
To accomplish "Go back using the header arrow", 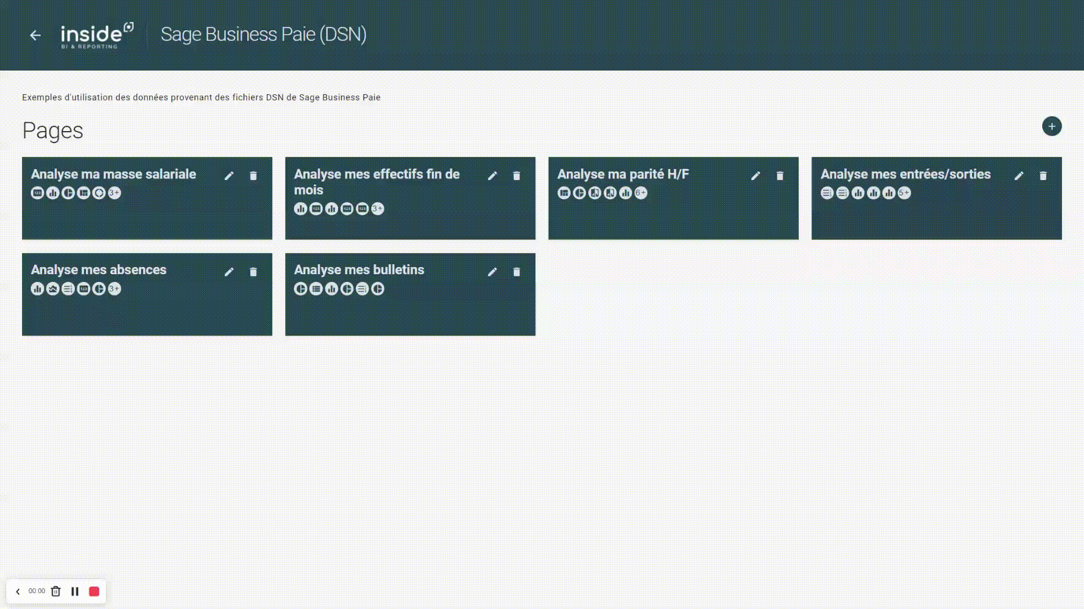I will 35,35.
